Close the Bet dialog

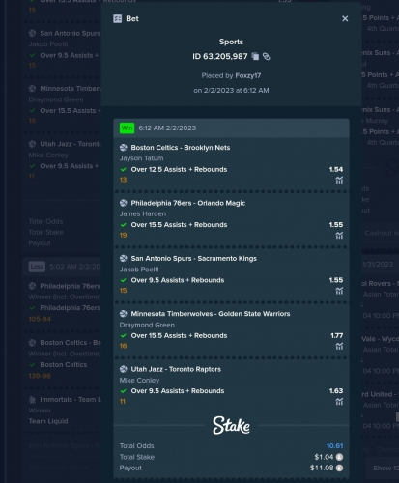tap(345, 18)
